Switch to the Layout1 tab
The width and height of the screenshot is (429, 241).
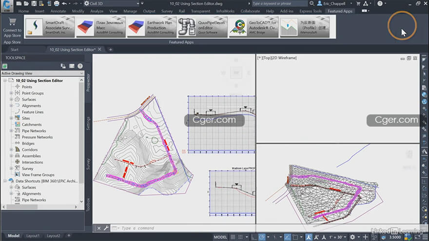point(33,236)
